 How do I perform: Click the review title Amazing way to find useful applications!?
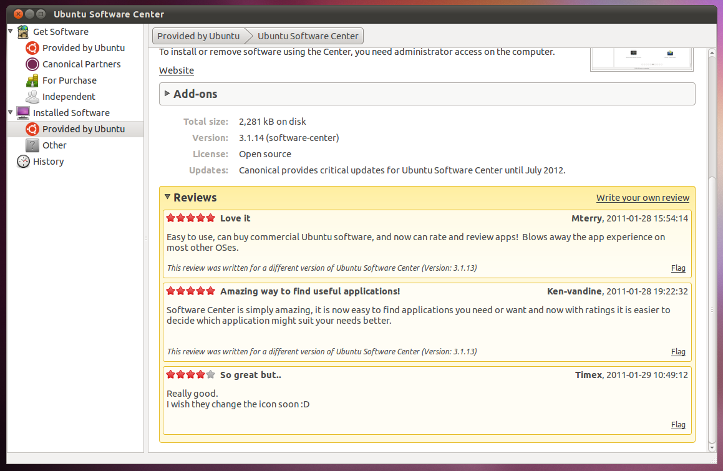[310, 291]
